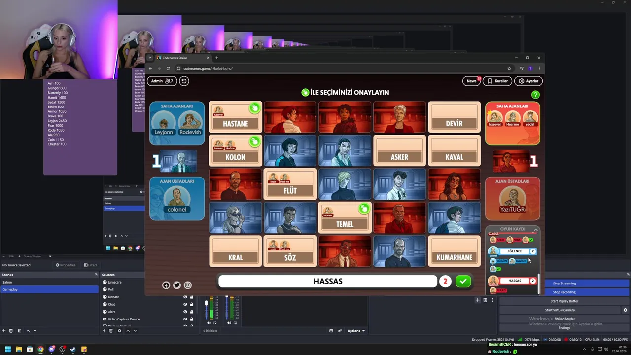Viewport: 631px width, 355px height.
Task: Hide the Video Capture Device source
Action: click(x=185, y=319)
